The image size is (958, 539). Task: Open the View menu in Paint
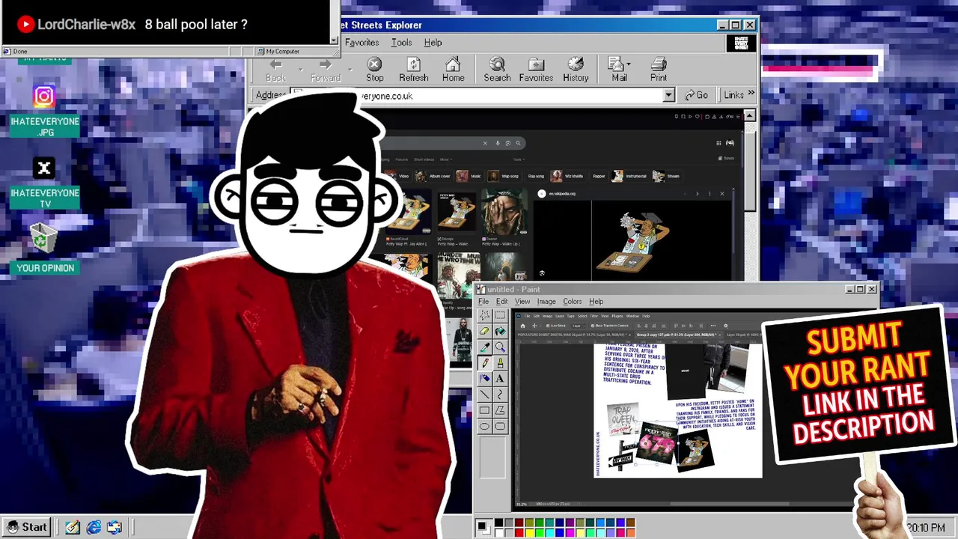[x=522, y=301]
